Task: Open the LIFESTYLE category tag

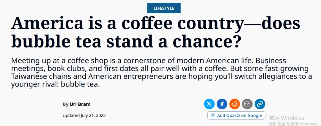Action: 164,8
